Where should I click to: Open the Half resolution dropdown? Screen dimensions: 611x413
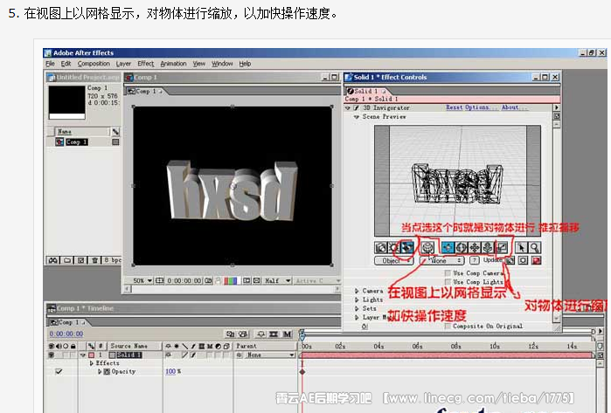278,280
